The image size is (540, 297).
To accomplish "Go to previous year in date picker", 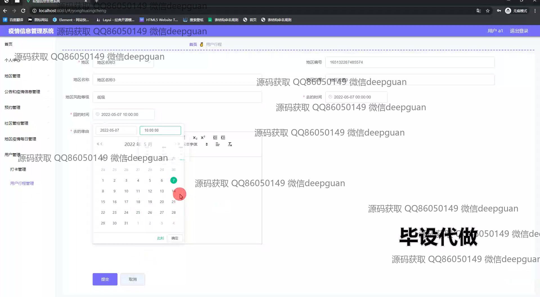I will point(98,144).
